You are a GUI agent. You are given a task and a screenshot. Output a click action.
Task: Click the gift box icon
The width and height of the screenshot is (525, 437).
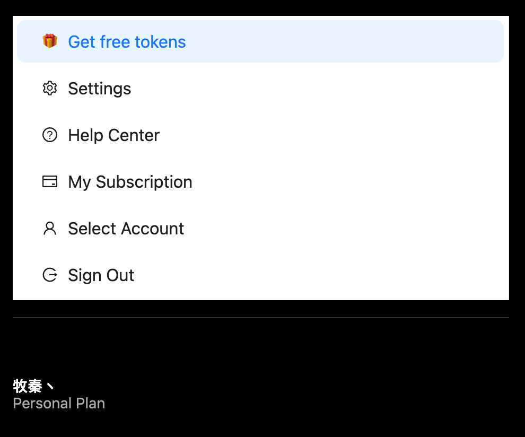pyautogui.click(x=50, y=41)
